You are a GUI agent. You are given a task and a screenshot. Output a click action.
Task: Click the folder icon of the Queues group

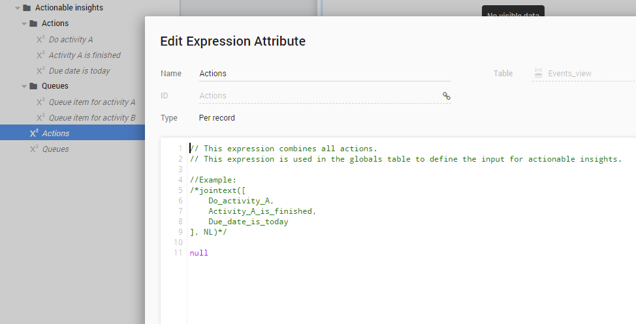(x=33, y=86)
